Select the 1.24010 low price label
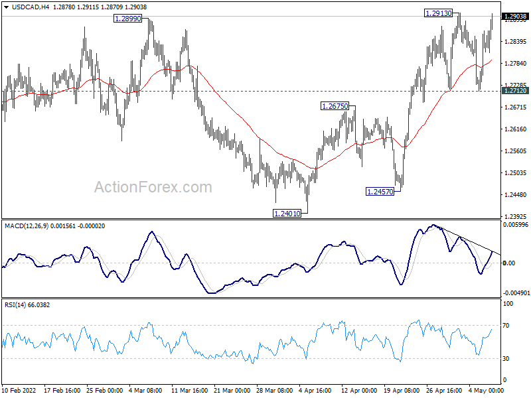This screenshot has width=531, height=398. (287, 214)
